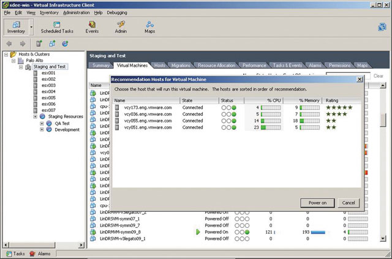392x259 pixels.
Task: Click the Power on button
Action: click(x=317, y=203)
